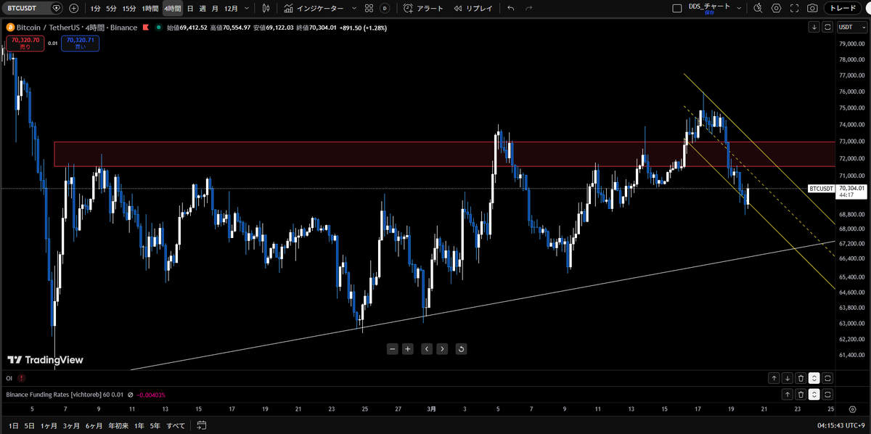Open the UTC+9 timezone menu

point(840,425)
